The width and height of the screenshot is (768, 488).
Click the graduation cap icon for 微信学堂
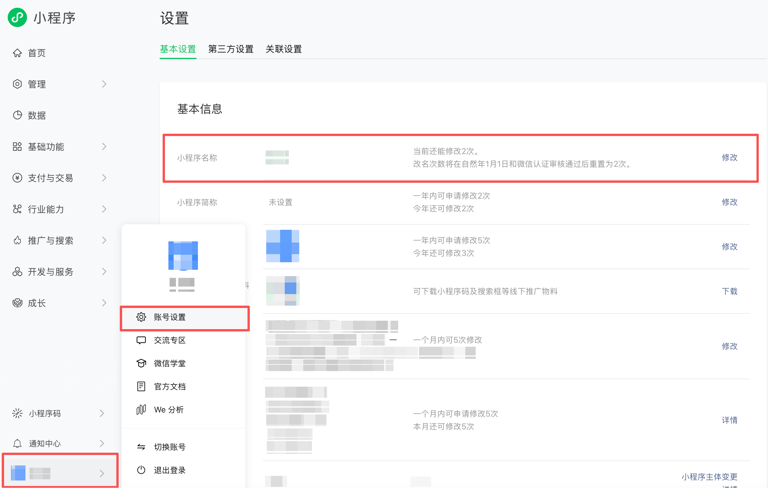coord(141,363)
